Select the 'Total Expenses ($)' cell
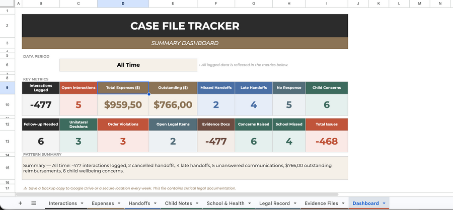 click(x=123, y=88)
